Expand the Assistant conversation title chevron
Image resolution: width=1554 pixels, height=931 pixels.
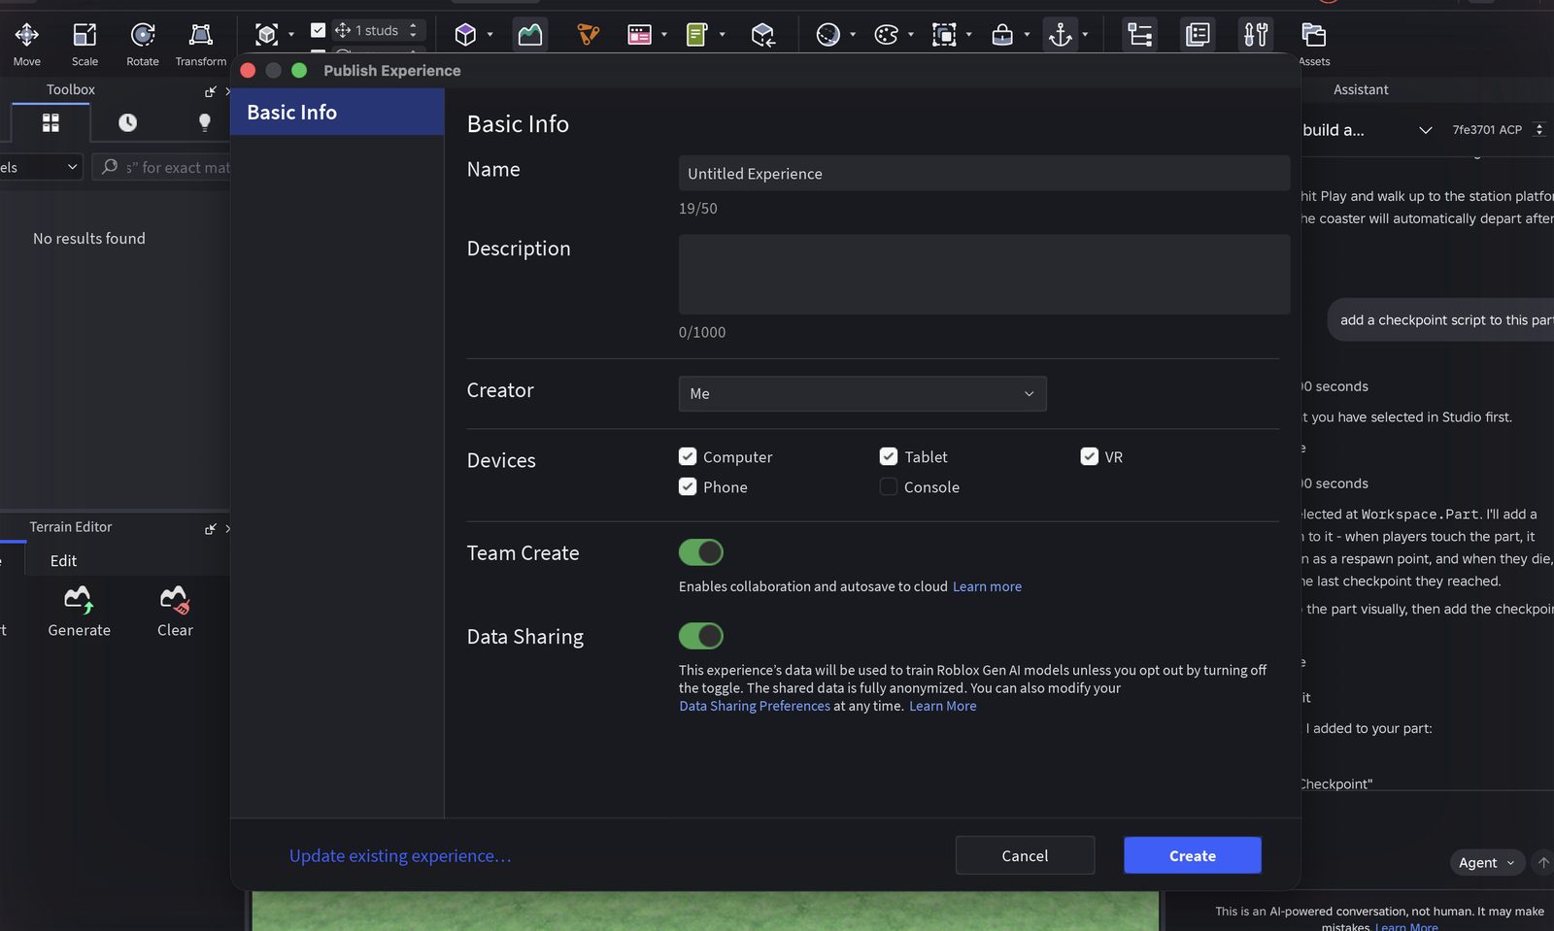pyautogui.click(x=1426, y=130)
